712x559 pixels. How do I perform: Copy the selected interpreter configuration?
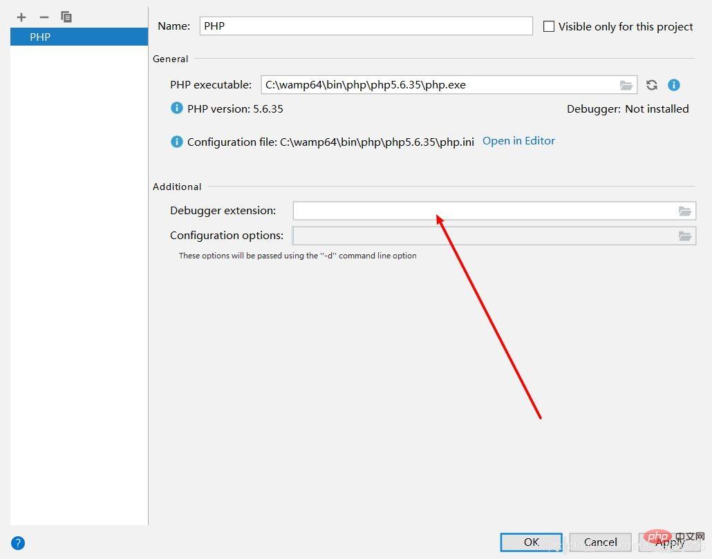(66, 17)
